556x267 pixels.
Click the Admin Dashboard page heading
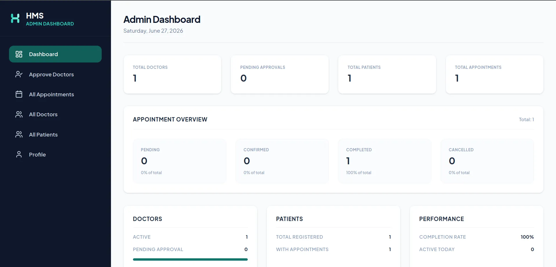(162, 19)
